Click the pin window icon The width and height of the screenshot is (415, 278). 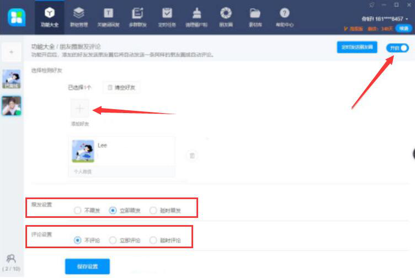372,5
